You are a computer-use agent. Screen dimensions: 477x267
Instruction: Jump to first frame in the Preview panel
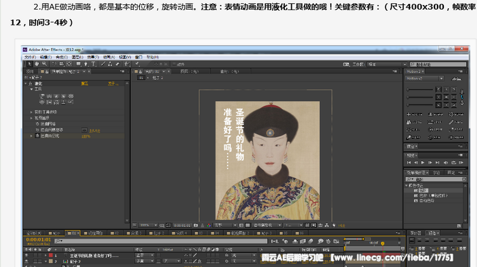pyautogui.click(x=409, y=162)
